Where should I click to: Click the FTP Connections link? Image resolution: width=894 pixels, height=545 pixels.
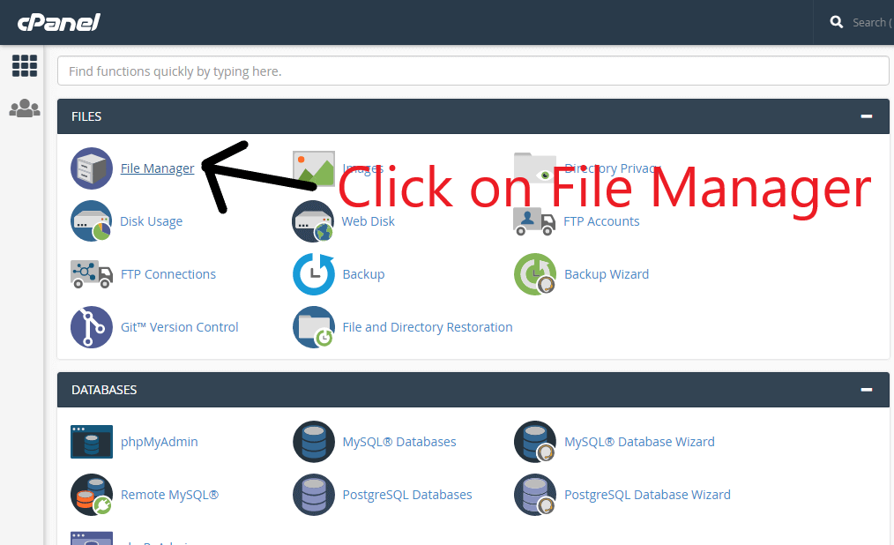[168, 274]
